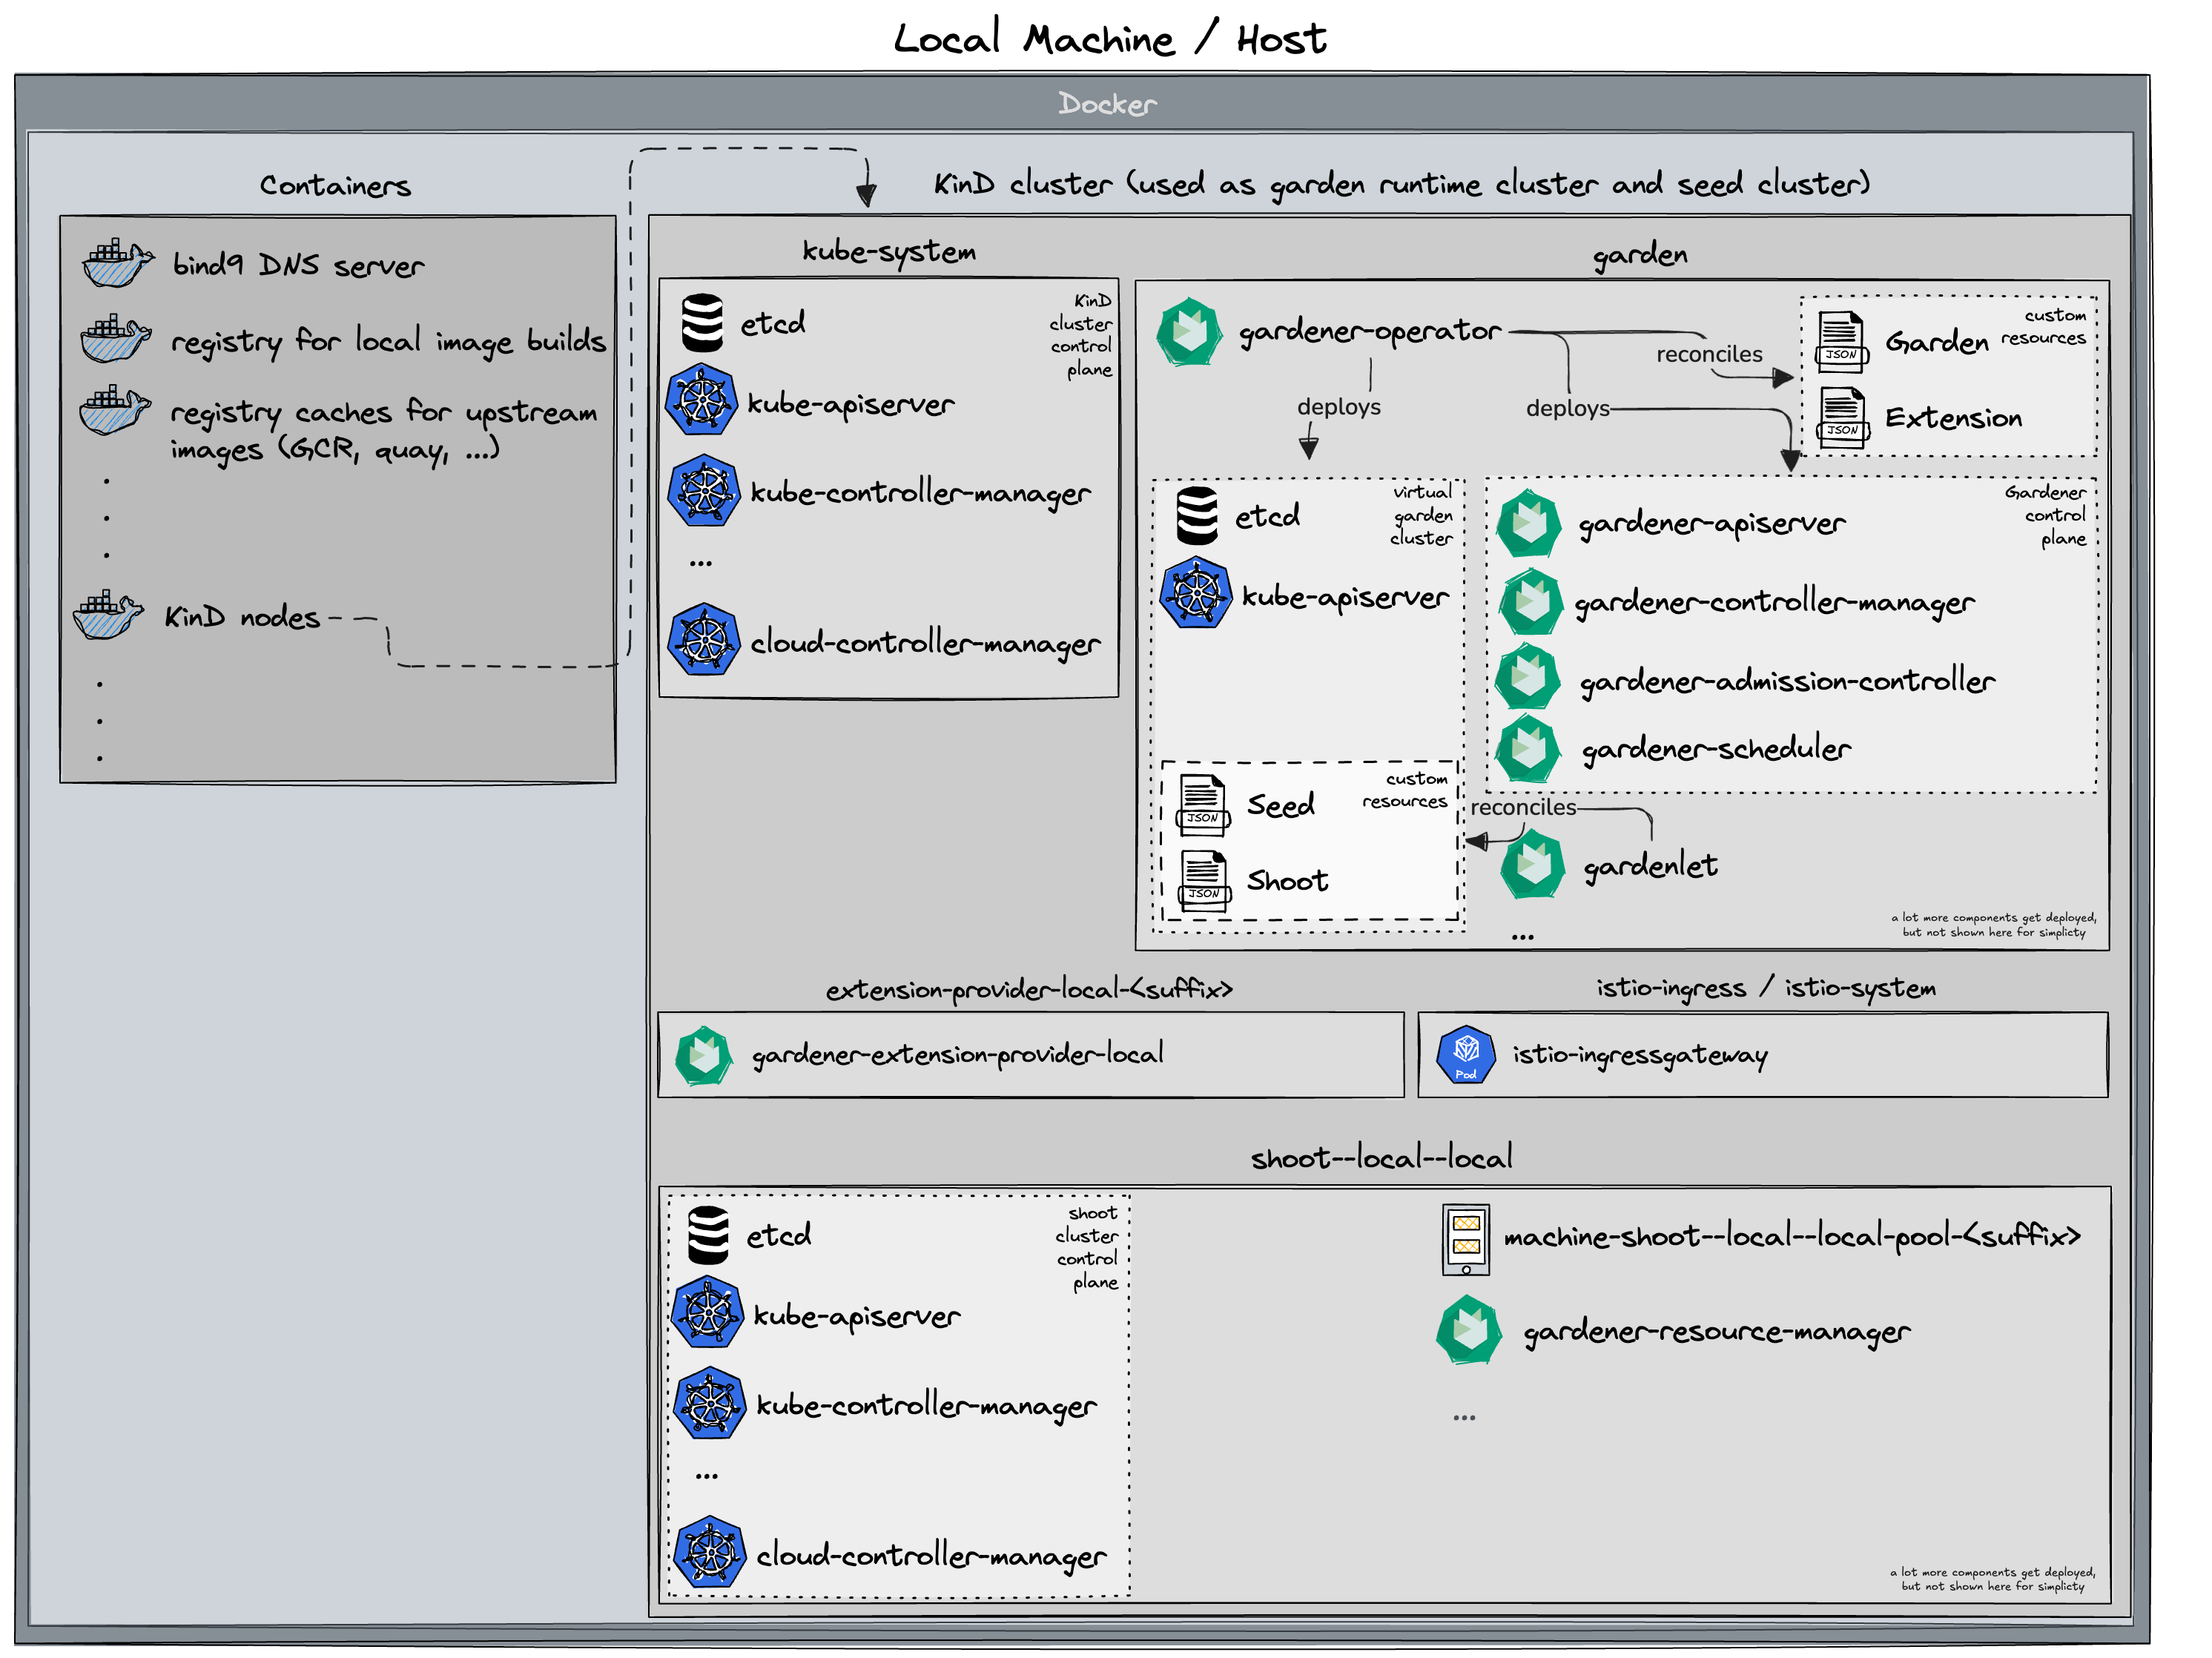
Task: Select the 'Gardener control plane' caption
Action: click(2047, 515)
